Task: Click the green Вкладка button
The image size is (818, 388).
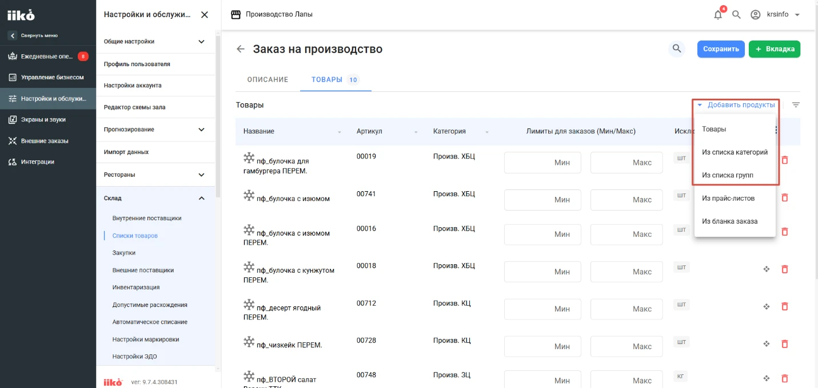Action: 775,49
